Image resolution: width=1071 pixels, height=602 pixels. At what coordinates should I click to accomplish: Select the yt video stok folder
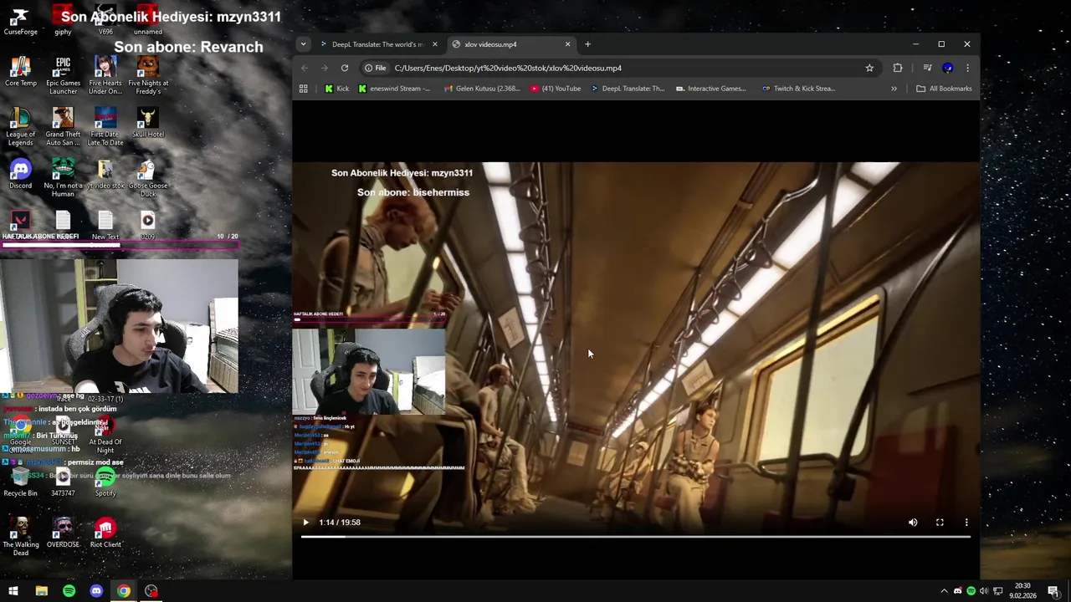pos(105,174)
